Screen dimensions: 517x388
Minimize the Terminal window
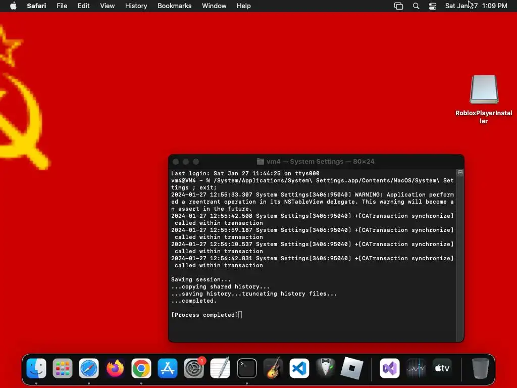pos(186,162)
